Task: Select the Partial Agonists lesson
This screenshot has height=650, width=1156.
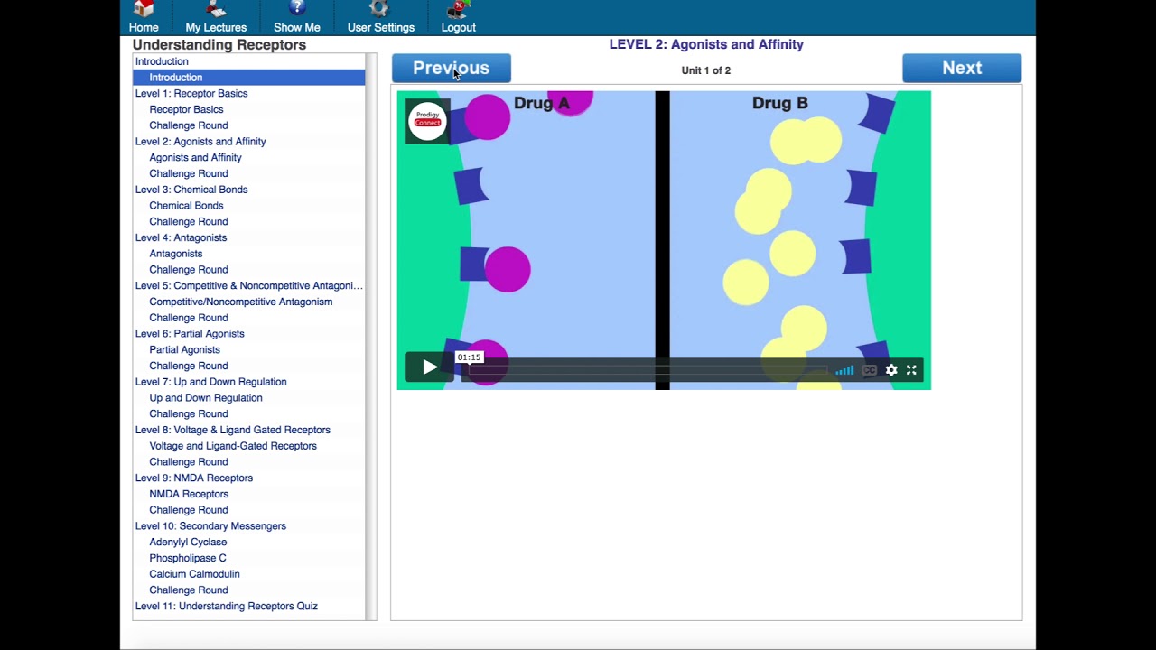Action: (184, 349)
